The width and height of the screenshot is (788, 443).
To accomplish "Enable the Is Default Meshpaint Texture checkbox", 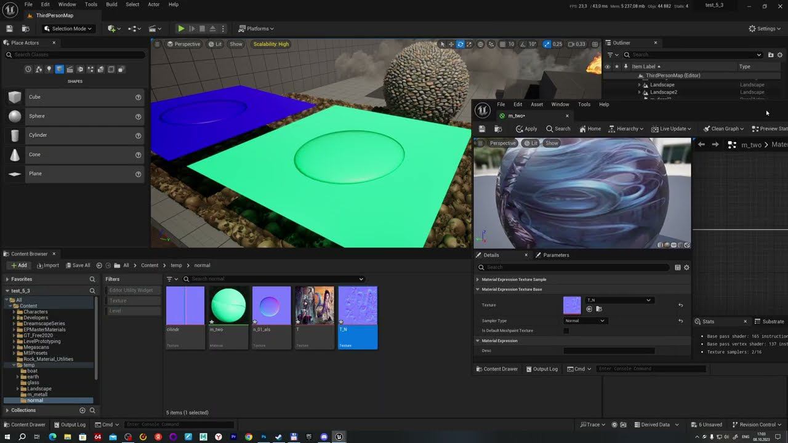I will click(566, 330).
